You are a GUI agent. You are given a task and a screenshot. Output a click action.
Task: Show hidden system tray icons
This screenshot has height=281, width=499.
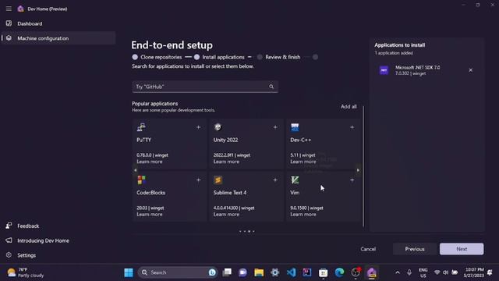[398, 272]
